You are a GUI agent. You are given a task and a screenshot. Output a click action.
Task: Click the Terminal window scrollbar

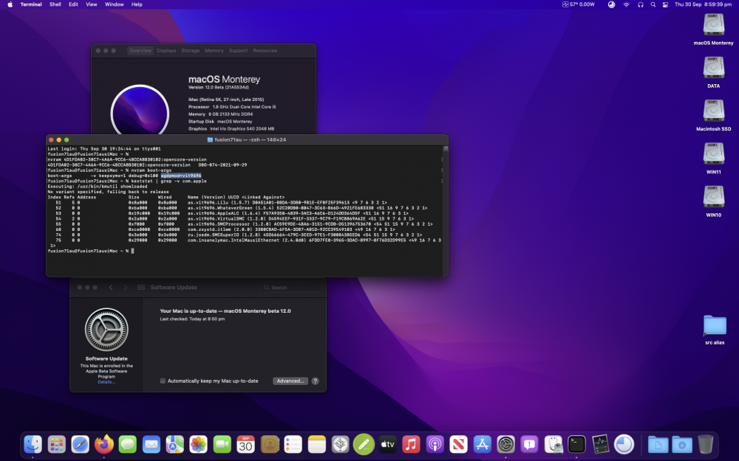coord(446,211)
